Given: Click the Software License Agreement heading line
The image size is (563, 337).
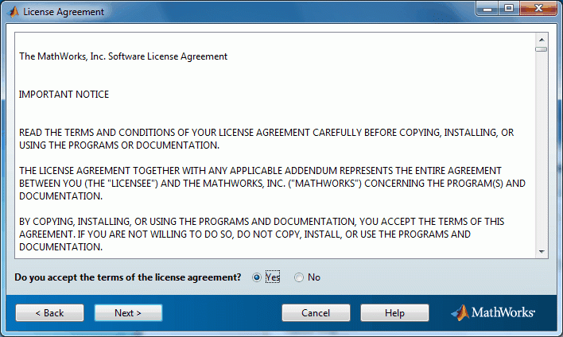Looking at the screenshot, I should point(123,56).
